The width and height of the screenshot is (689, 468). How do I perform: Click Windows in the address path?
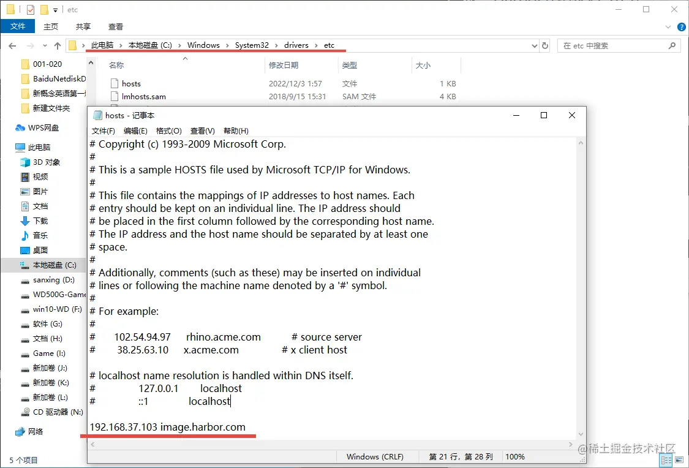tap(203, 45)
